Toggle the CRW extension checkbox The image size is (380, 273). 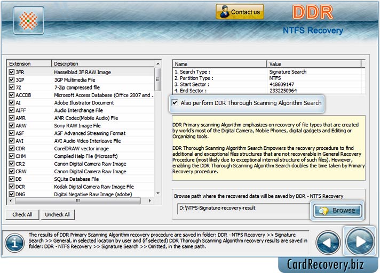click(x=11, y=171)
